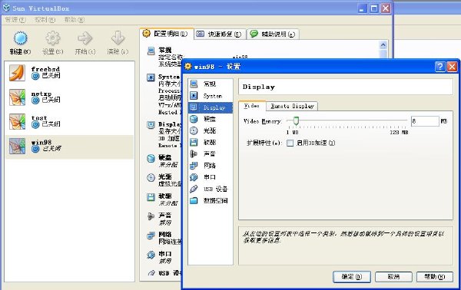Click the 声音 section icon in details pane
This screenshot has width=461, height=290.
click(x=151, y=216)
